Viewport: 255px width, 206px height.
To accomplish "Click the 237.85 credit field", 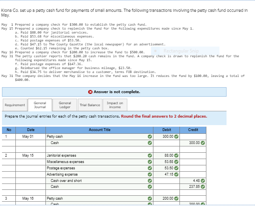I will pos(193,187).
